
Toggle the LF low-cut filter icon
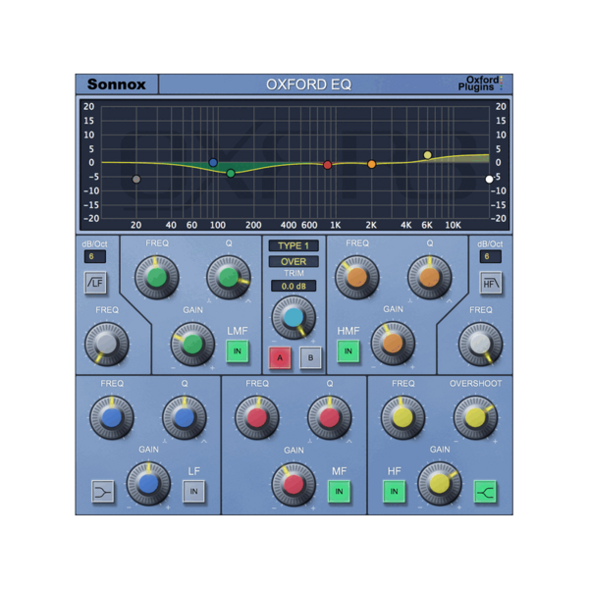pyautogui.click(x=95, y=283)
